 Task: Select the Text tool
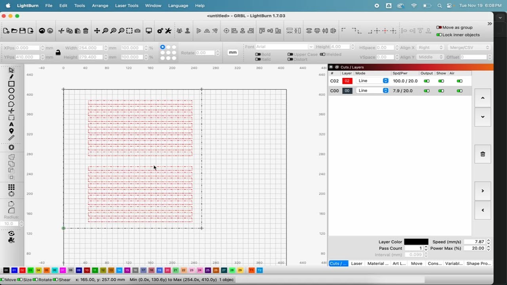[x=11, y=124]
